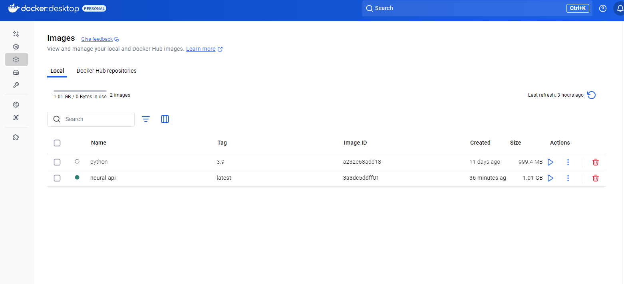Open Volumes view from sidebar drive icon
Viewport: 624px width, 284px height.
tap(16, 72)
